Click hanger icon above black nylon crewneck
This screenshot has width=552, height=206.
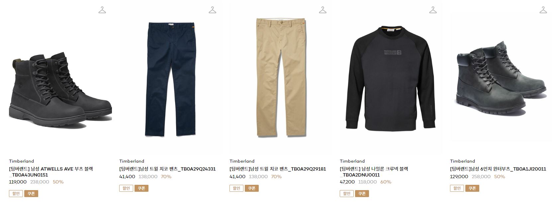pos(433,10)
